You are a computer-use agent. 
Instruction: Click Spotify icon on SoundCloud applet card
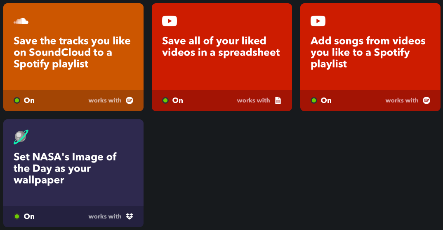[130, 100]
